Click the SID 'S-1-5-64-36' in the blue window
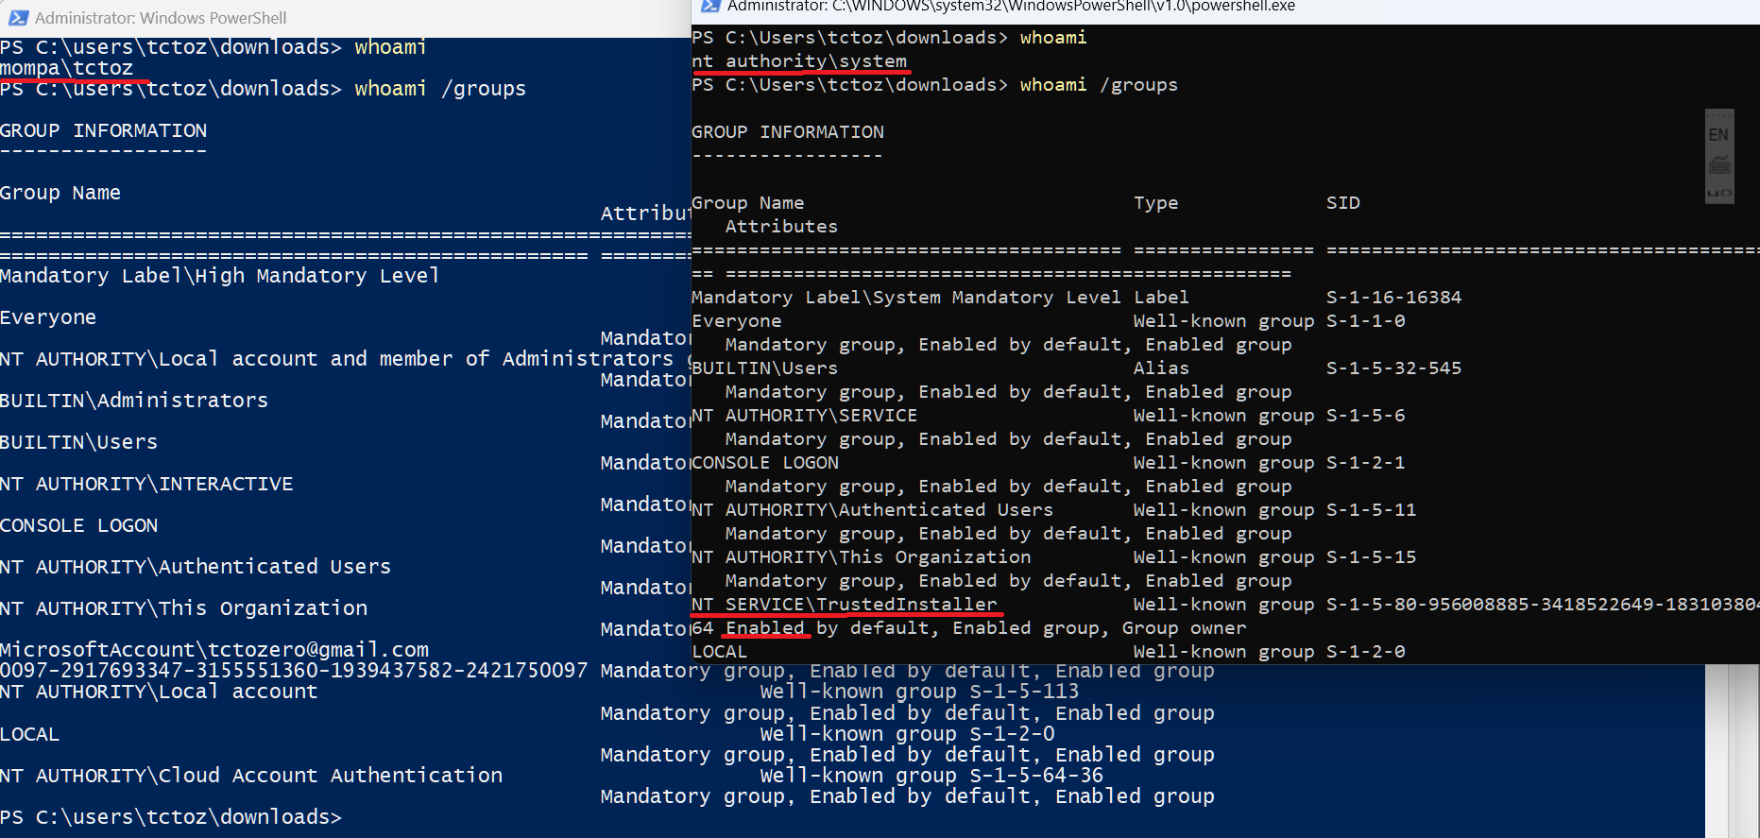This screenshot has width=1760, height=838. point(1037,776)
